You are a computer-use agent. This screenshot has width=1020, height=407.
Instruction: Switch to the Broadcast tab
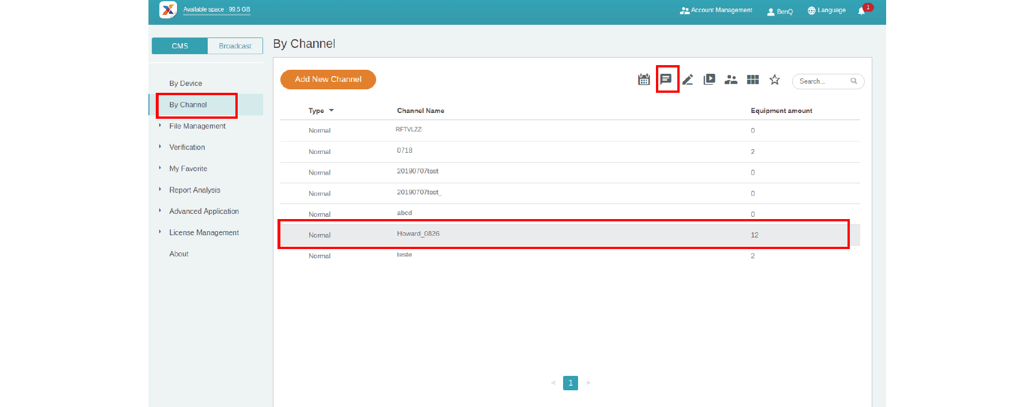[x=235, y=46]
